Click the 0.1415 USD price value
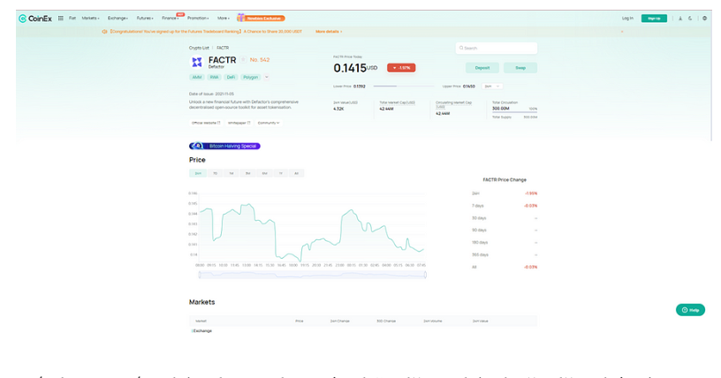This screenshot has height=378, width=721. [355, 68]
